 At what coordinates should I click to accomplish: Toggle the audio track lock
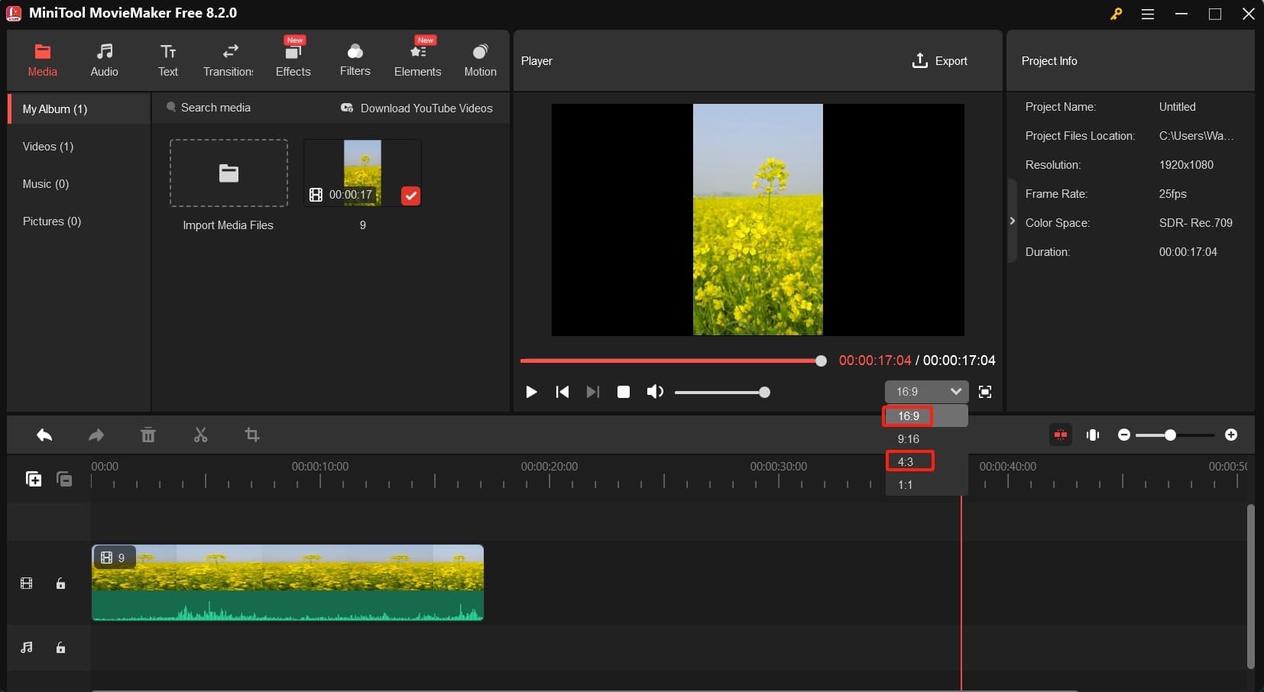pos(60,648)
